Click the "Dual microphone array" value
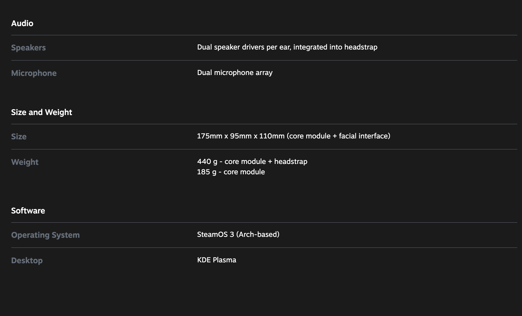The image size is (522, 316). [235, 73]
